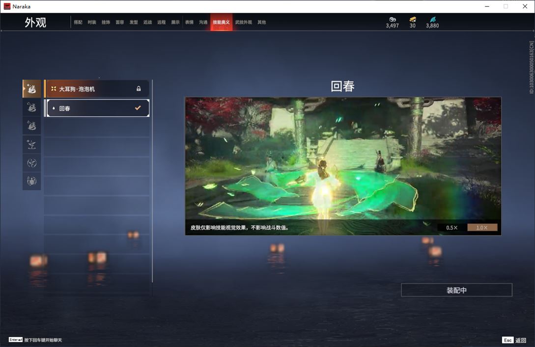Viewport: 535px width, 347px height.
Task: Select the second skill icon with dotted sparkle
Action: (32, 107)
